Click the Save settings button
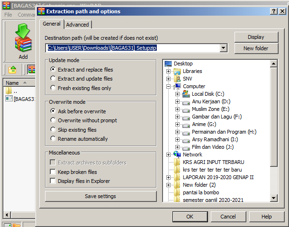The width and height of the screenshot is (289, 227). click(100, 196)
